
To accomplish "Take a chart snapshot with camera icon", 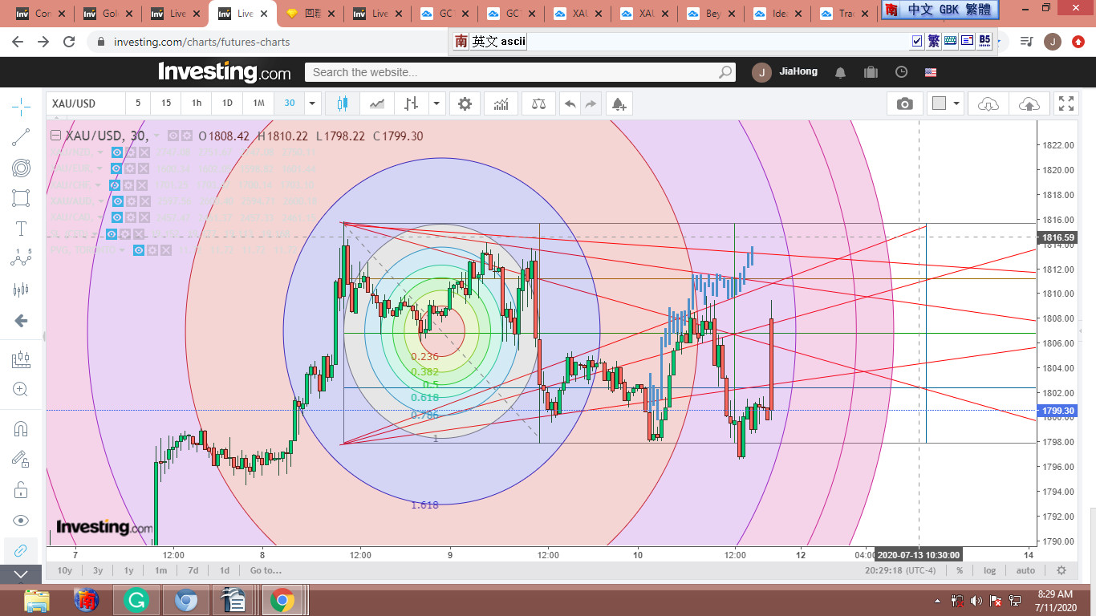I will pyautogui.click(x=904, y=103).
